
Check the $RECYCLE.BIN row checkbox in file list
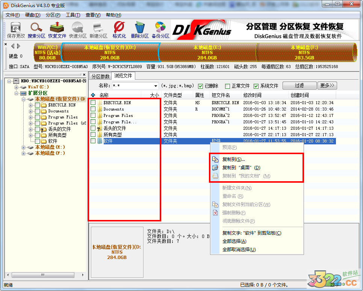(93, 102)
